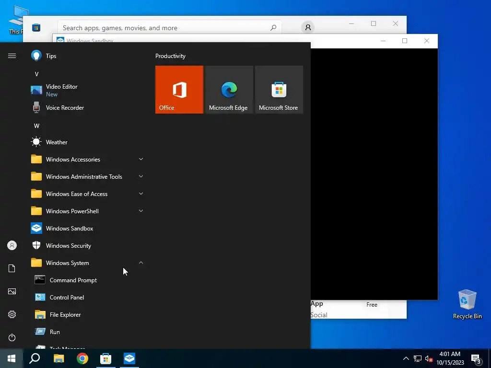Collapse the Windows System folder
491x368 pixels.
click(87, 263)
